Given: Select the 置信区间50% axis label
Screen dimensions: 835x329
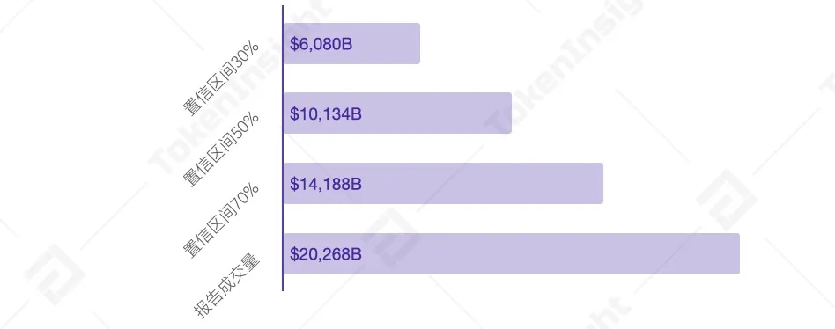Looking at the screenshot, I should [x=221, y=150].
